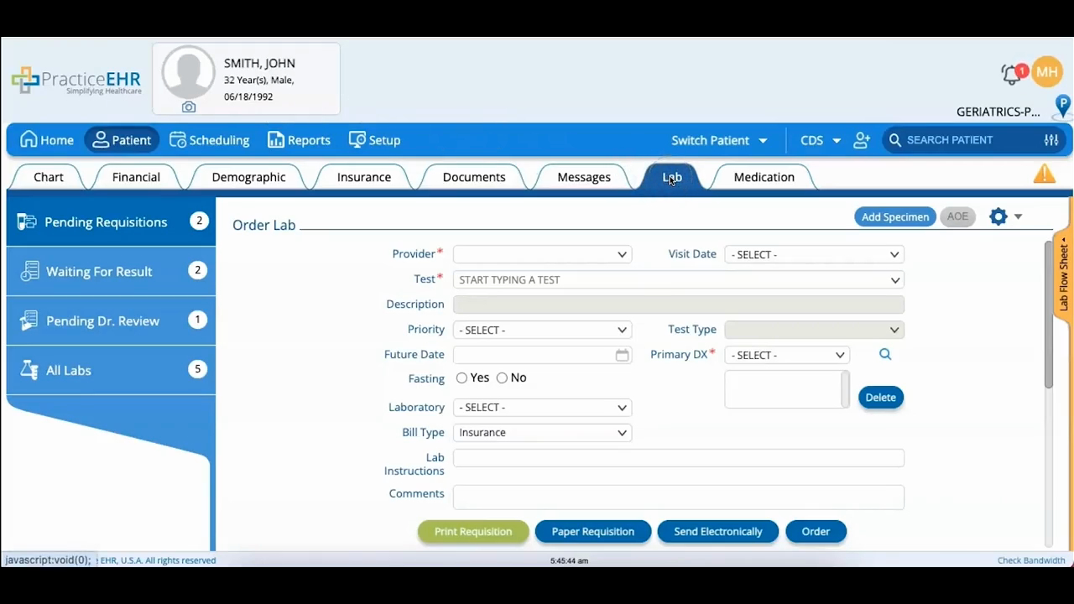Open the Visit Date dropdown
1074x604 pixels.
pos(814,254)
